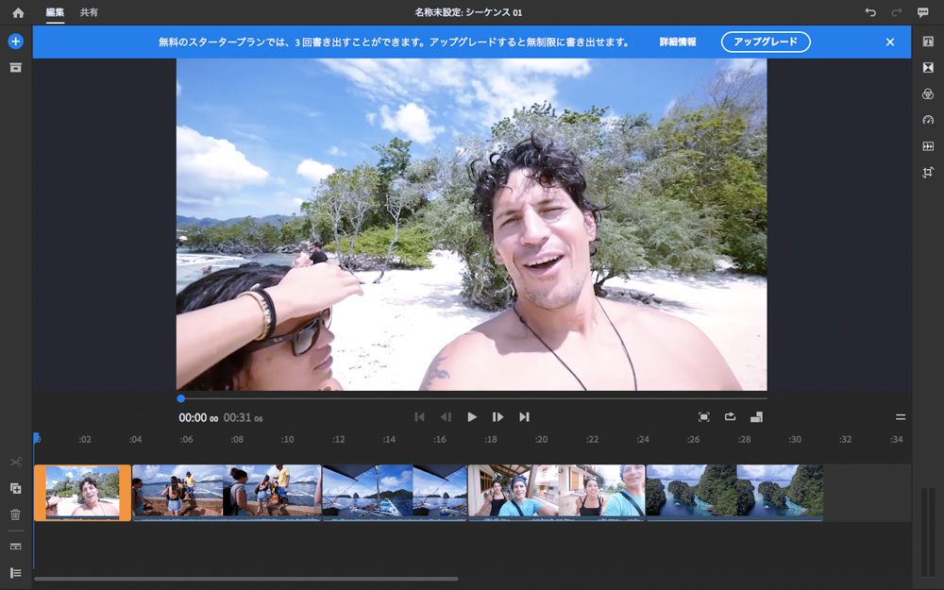Screen dimensions: 944x590
Task: Toggle loop playback icon
Action: (x=731, y=416)
